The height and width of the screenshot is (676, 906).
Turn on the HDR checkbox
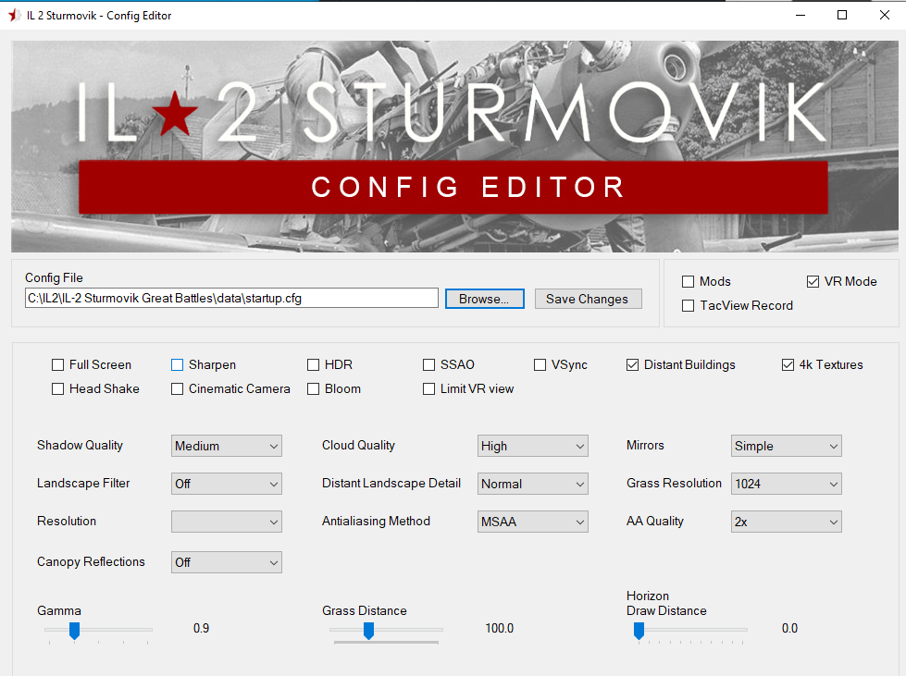pyautogui.click(x=313, y=365)
